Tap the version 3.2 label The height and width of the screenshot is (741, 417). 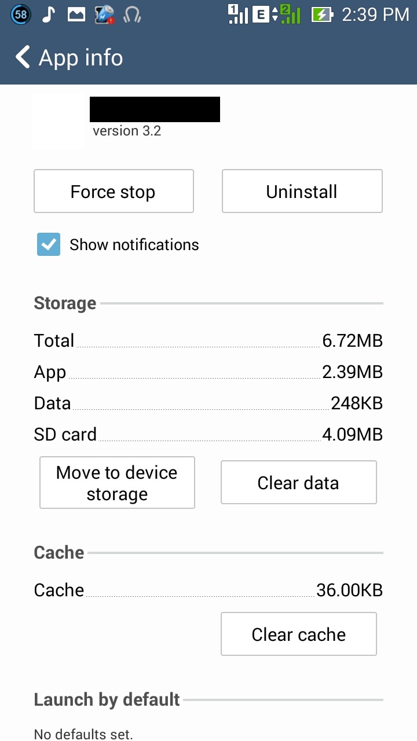tap(127, 131)
